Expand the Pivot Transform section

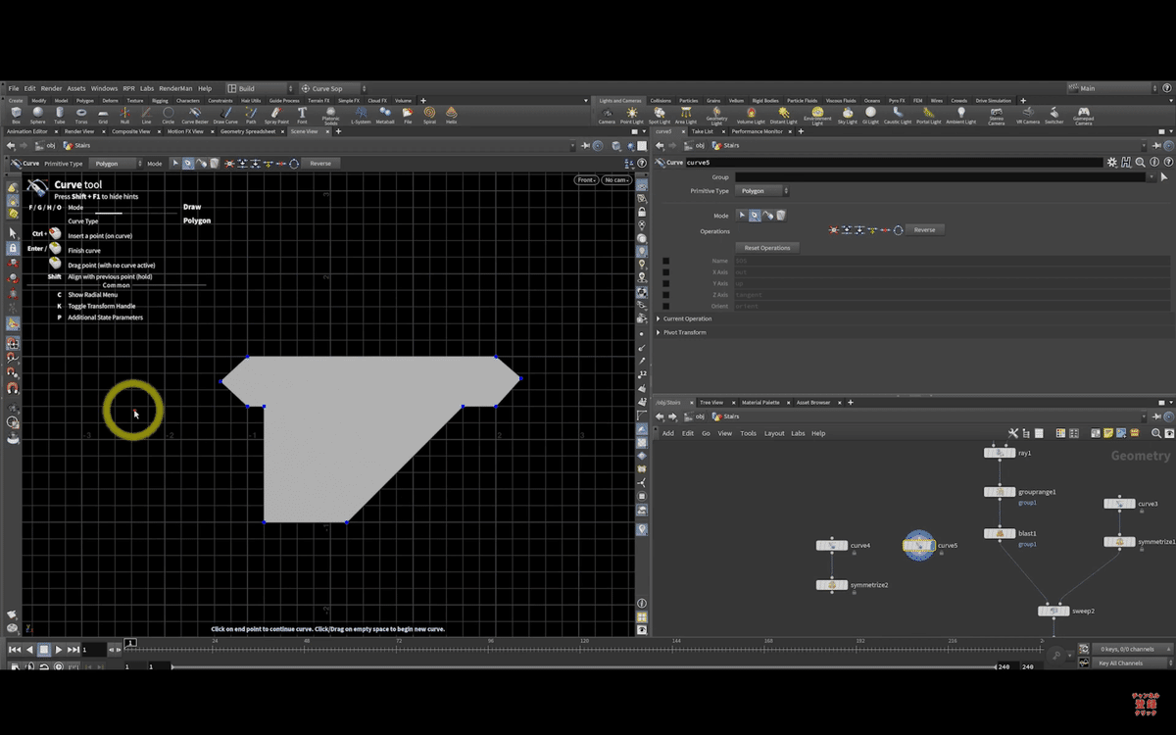click(683, 332)
